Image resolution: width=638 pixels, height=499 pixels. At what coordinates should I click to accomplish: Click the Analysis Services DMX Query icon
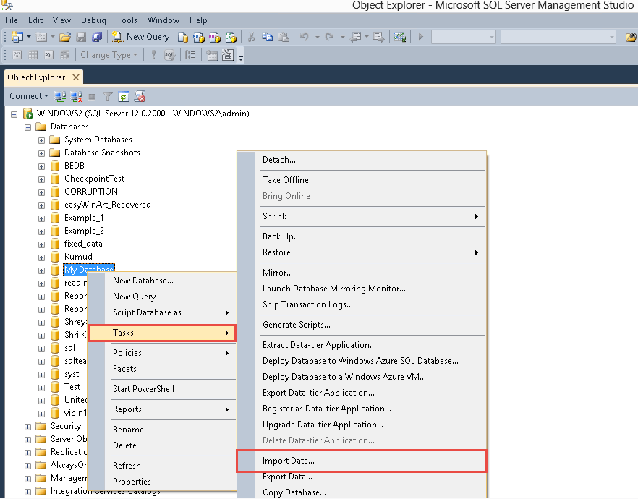tap(214, 37)
